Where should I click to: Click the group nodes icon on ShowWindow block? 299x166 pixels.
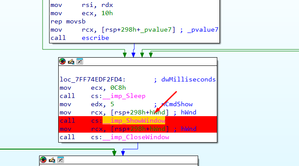coord(80,62)
